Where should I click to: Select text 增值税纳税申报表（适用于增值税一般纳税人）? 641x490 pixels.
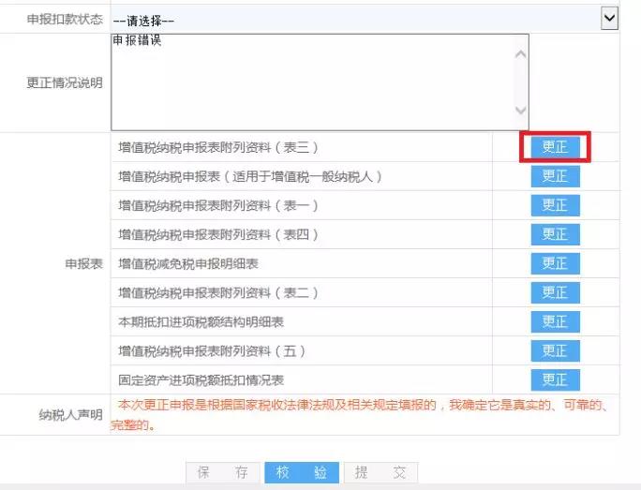pyautogui.click(x=250, y=176)
